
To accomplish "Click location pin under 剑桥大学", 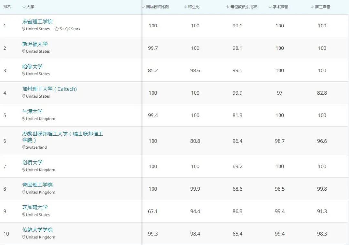I will tap(24, 170).
